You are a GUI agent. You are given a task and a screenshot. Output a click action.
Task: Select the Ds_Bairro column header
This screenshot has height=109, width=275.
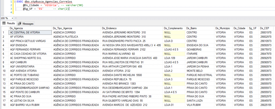(x=200, y=28)
